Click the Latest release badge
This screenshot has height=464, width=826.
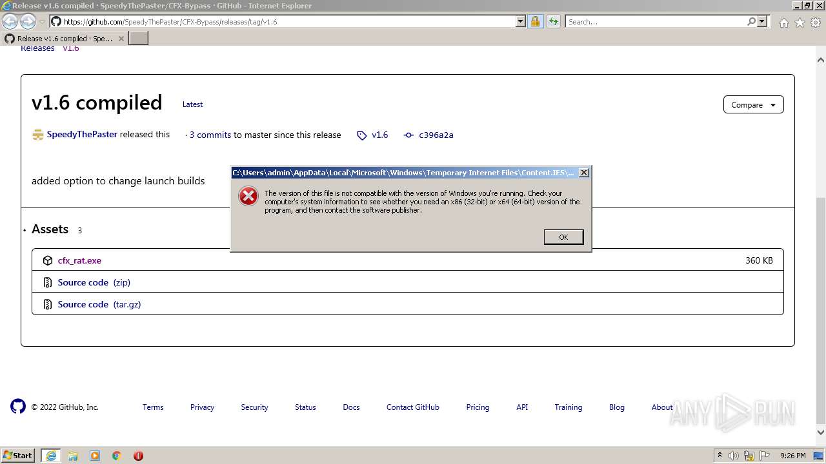[192, 104]
